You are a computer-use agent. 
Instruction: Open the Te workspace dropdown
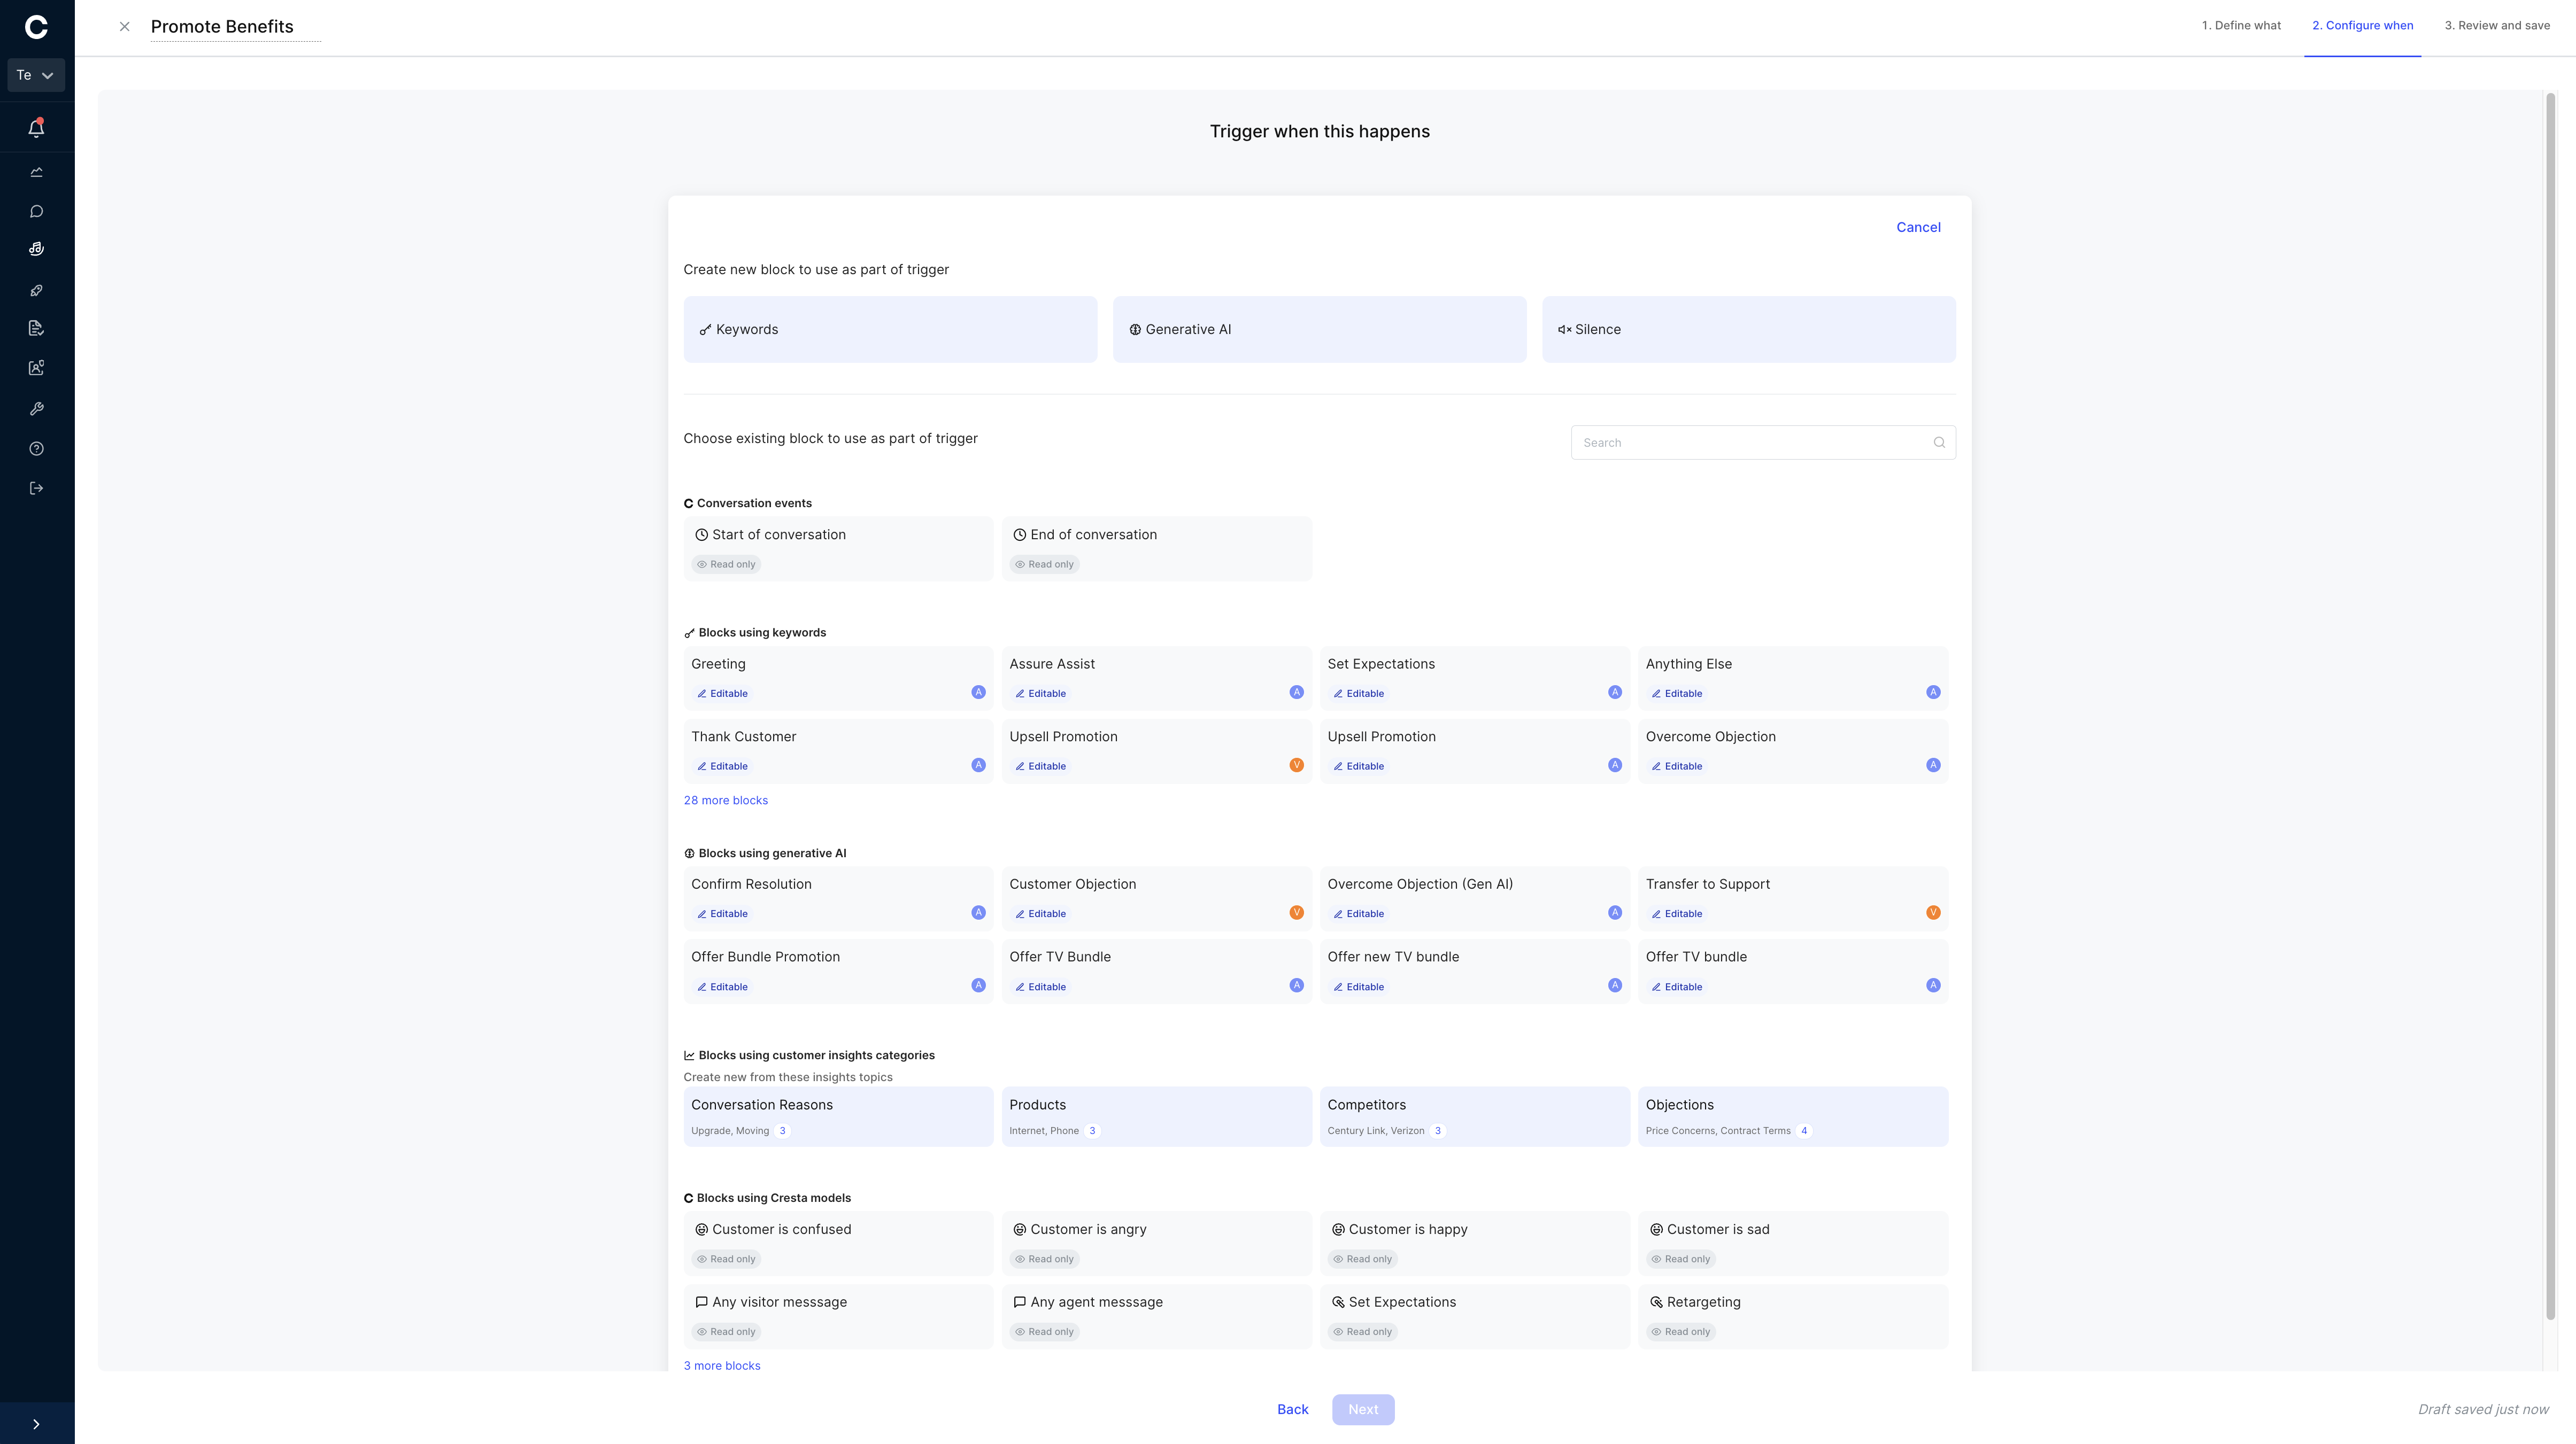click(x=36, y=75)
